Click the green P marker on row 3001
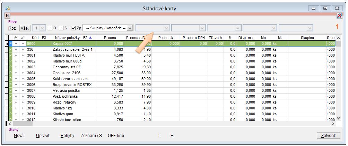 point(10,55)
